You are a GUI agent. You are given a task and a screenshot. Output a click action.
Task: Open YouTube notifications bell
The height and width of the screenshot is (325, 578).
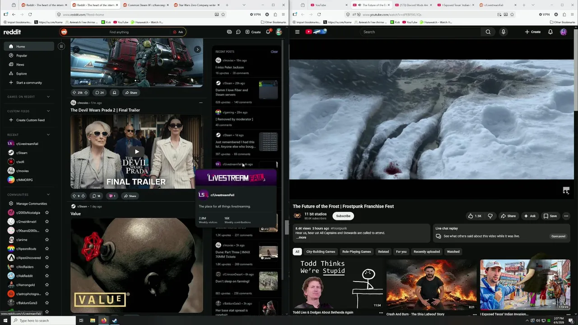click(x=550, y=32)
